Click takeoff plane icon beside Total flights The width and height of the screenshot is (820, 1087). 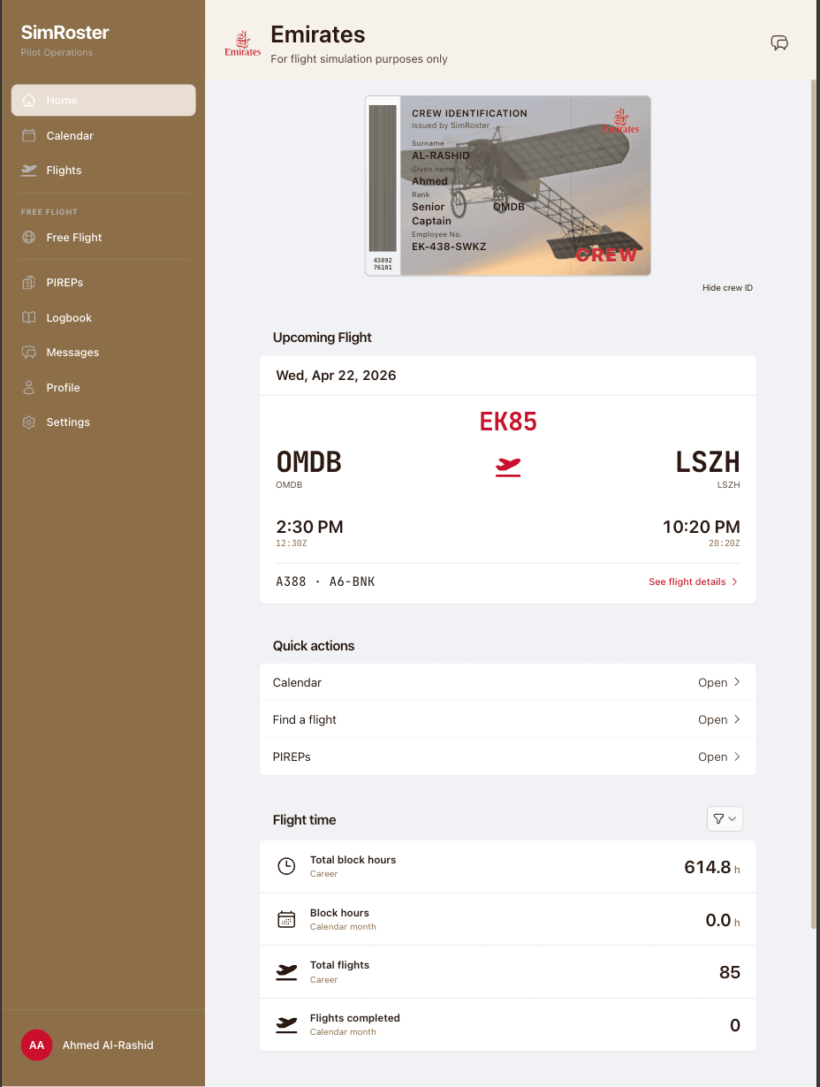coord(286,972)
